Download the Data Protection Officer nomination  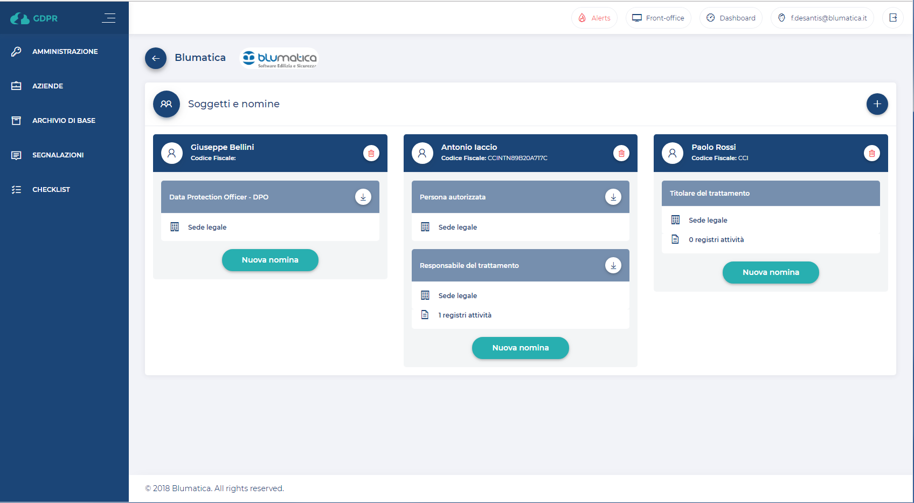click(363, 197)
